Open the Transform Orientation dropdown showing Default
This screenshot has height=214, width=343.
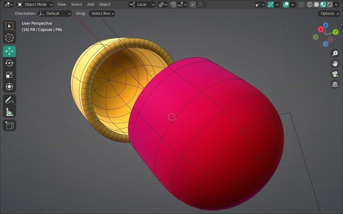click(x=54, y=13)
